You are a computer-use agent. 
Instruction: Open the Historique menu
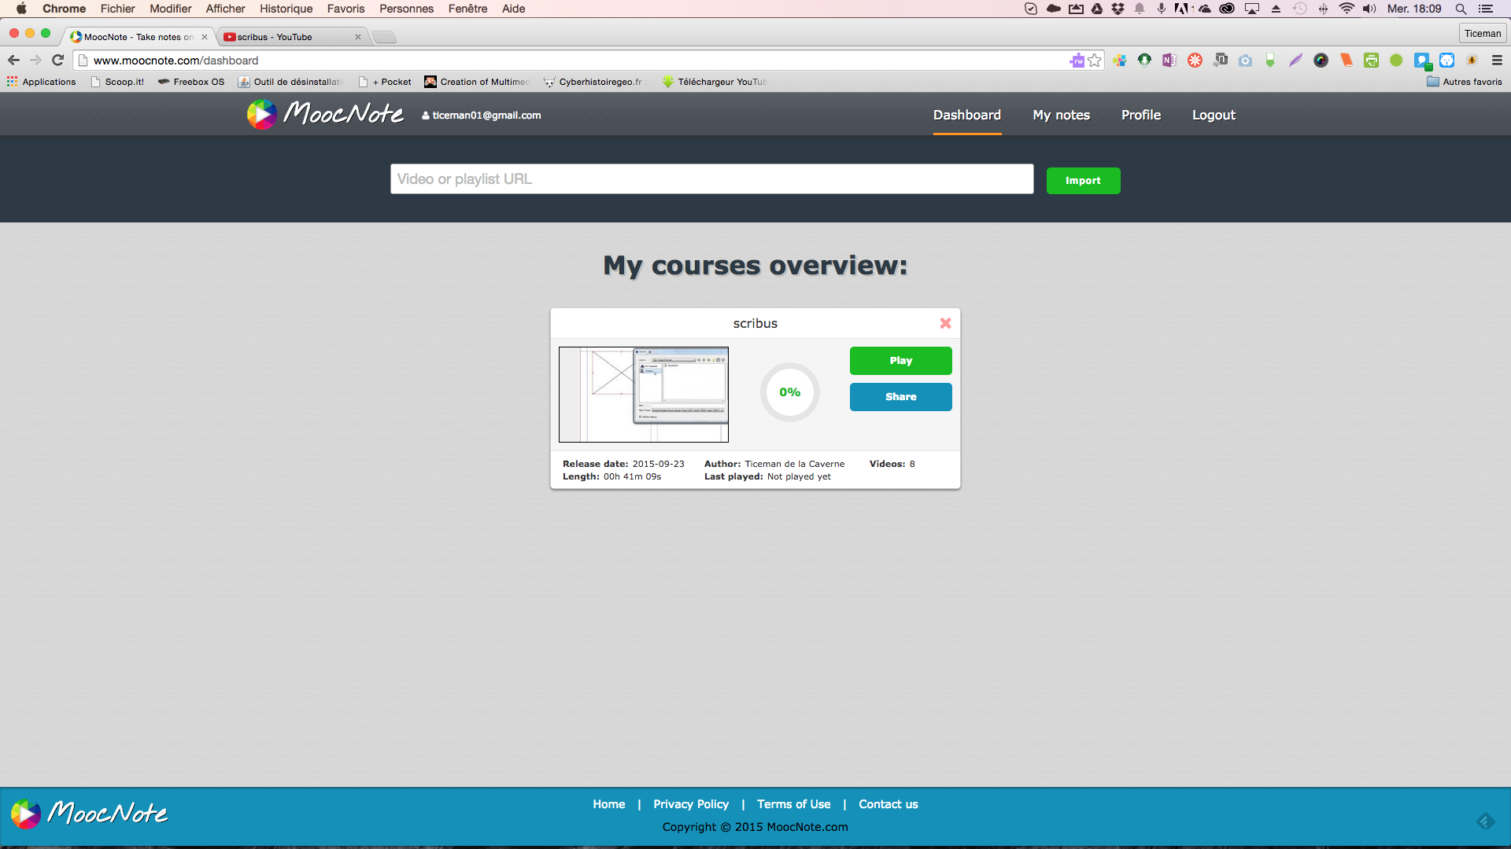[286, 9]
